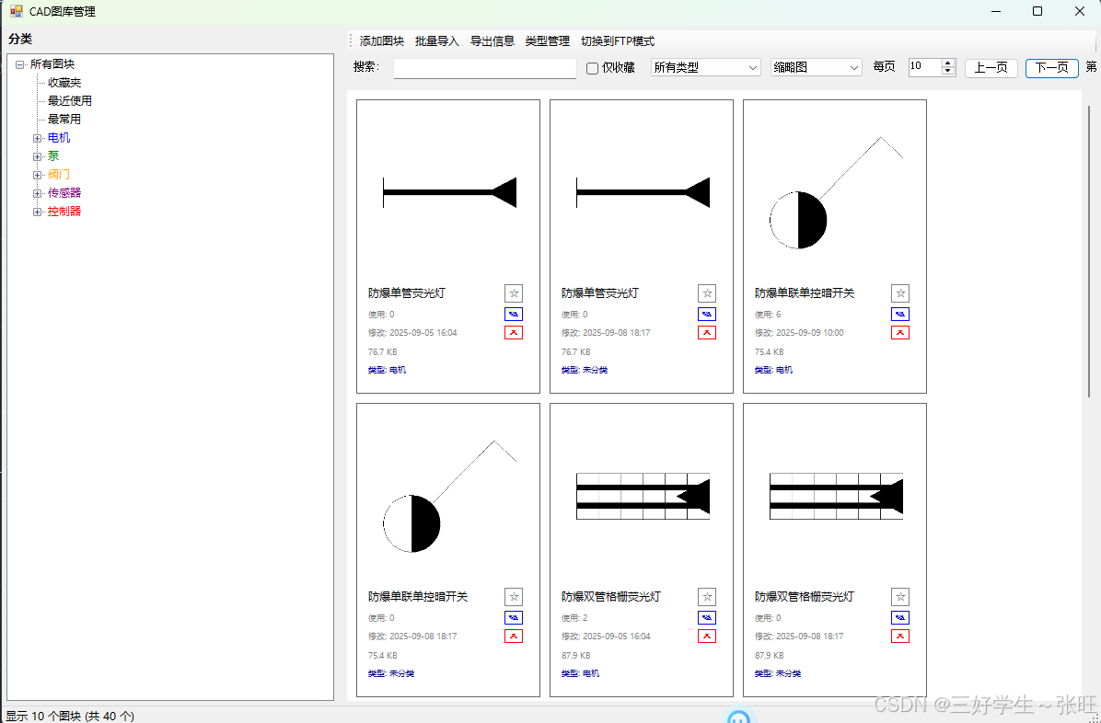Click blue icon on 未分类 防爆双管格栅荧光灯 card

point(900,618)
